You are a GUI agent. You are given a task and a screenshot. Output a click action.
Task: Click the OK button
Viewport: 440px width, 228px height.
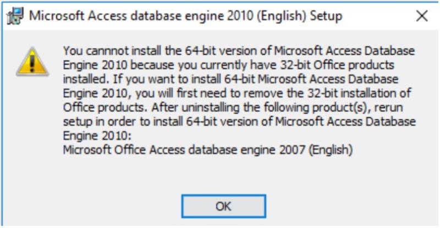pos(223,207)
